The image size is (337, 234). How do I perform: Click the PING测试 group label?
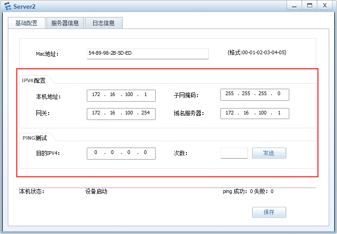34,138
